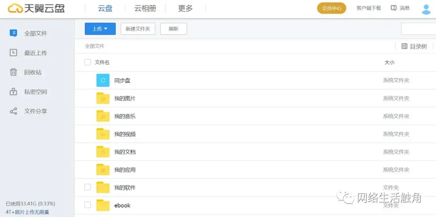Image resolution: width=436 pixels, height=217 pixels.
Task: Click the user avatar icon
Action: [x=426, y=9]
